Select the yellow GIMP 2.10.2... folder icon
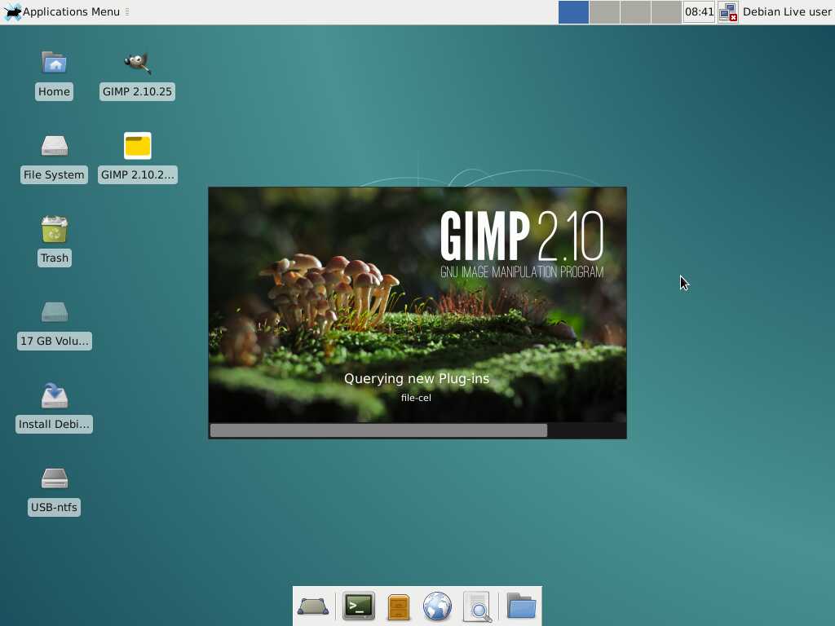This screenshot has width=835, height=626. click(137, 146)
